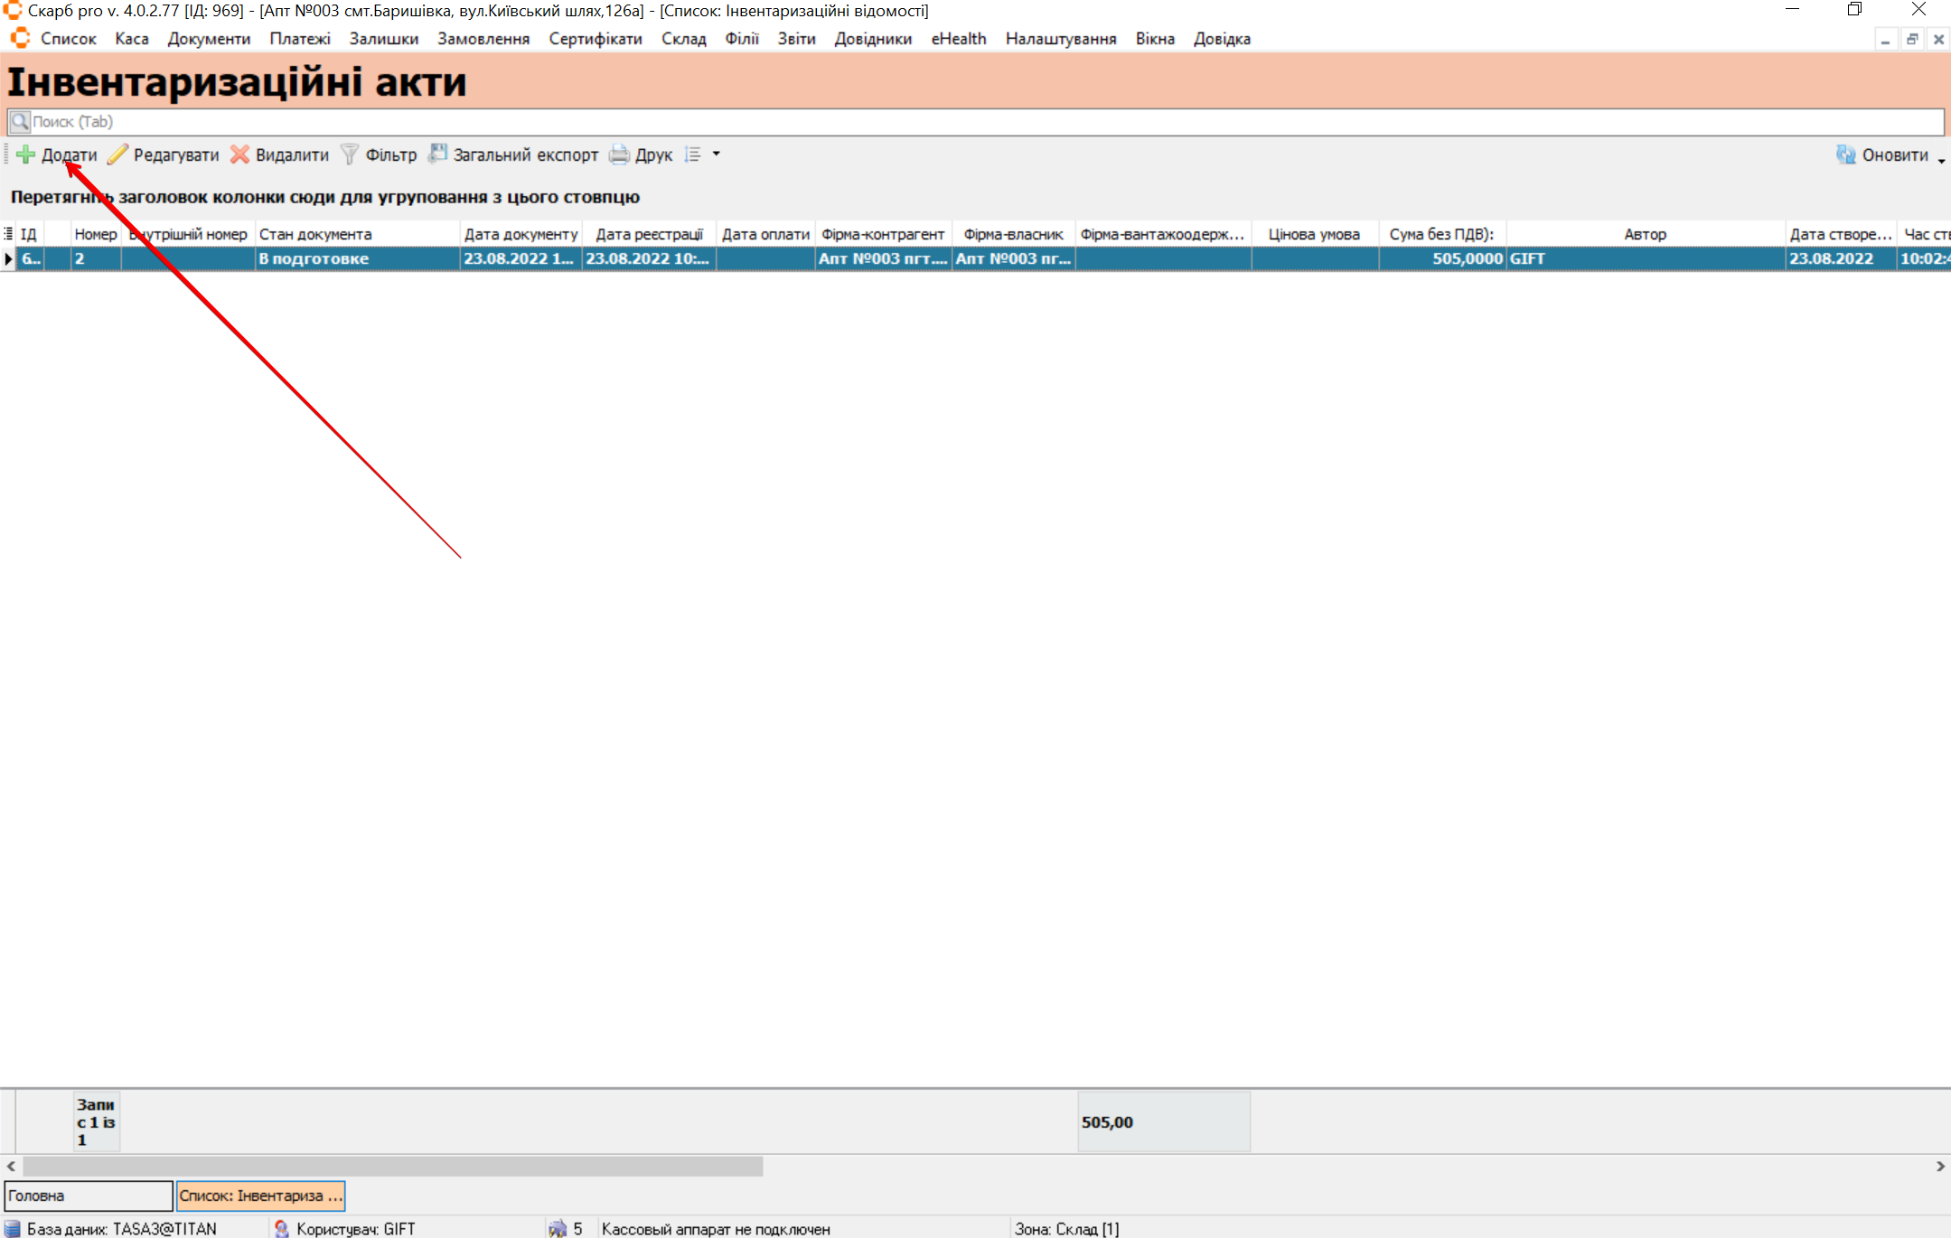Click the Друк printer icon
Viewport: 1951px width, 1238px height.
pos(619,155)
